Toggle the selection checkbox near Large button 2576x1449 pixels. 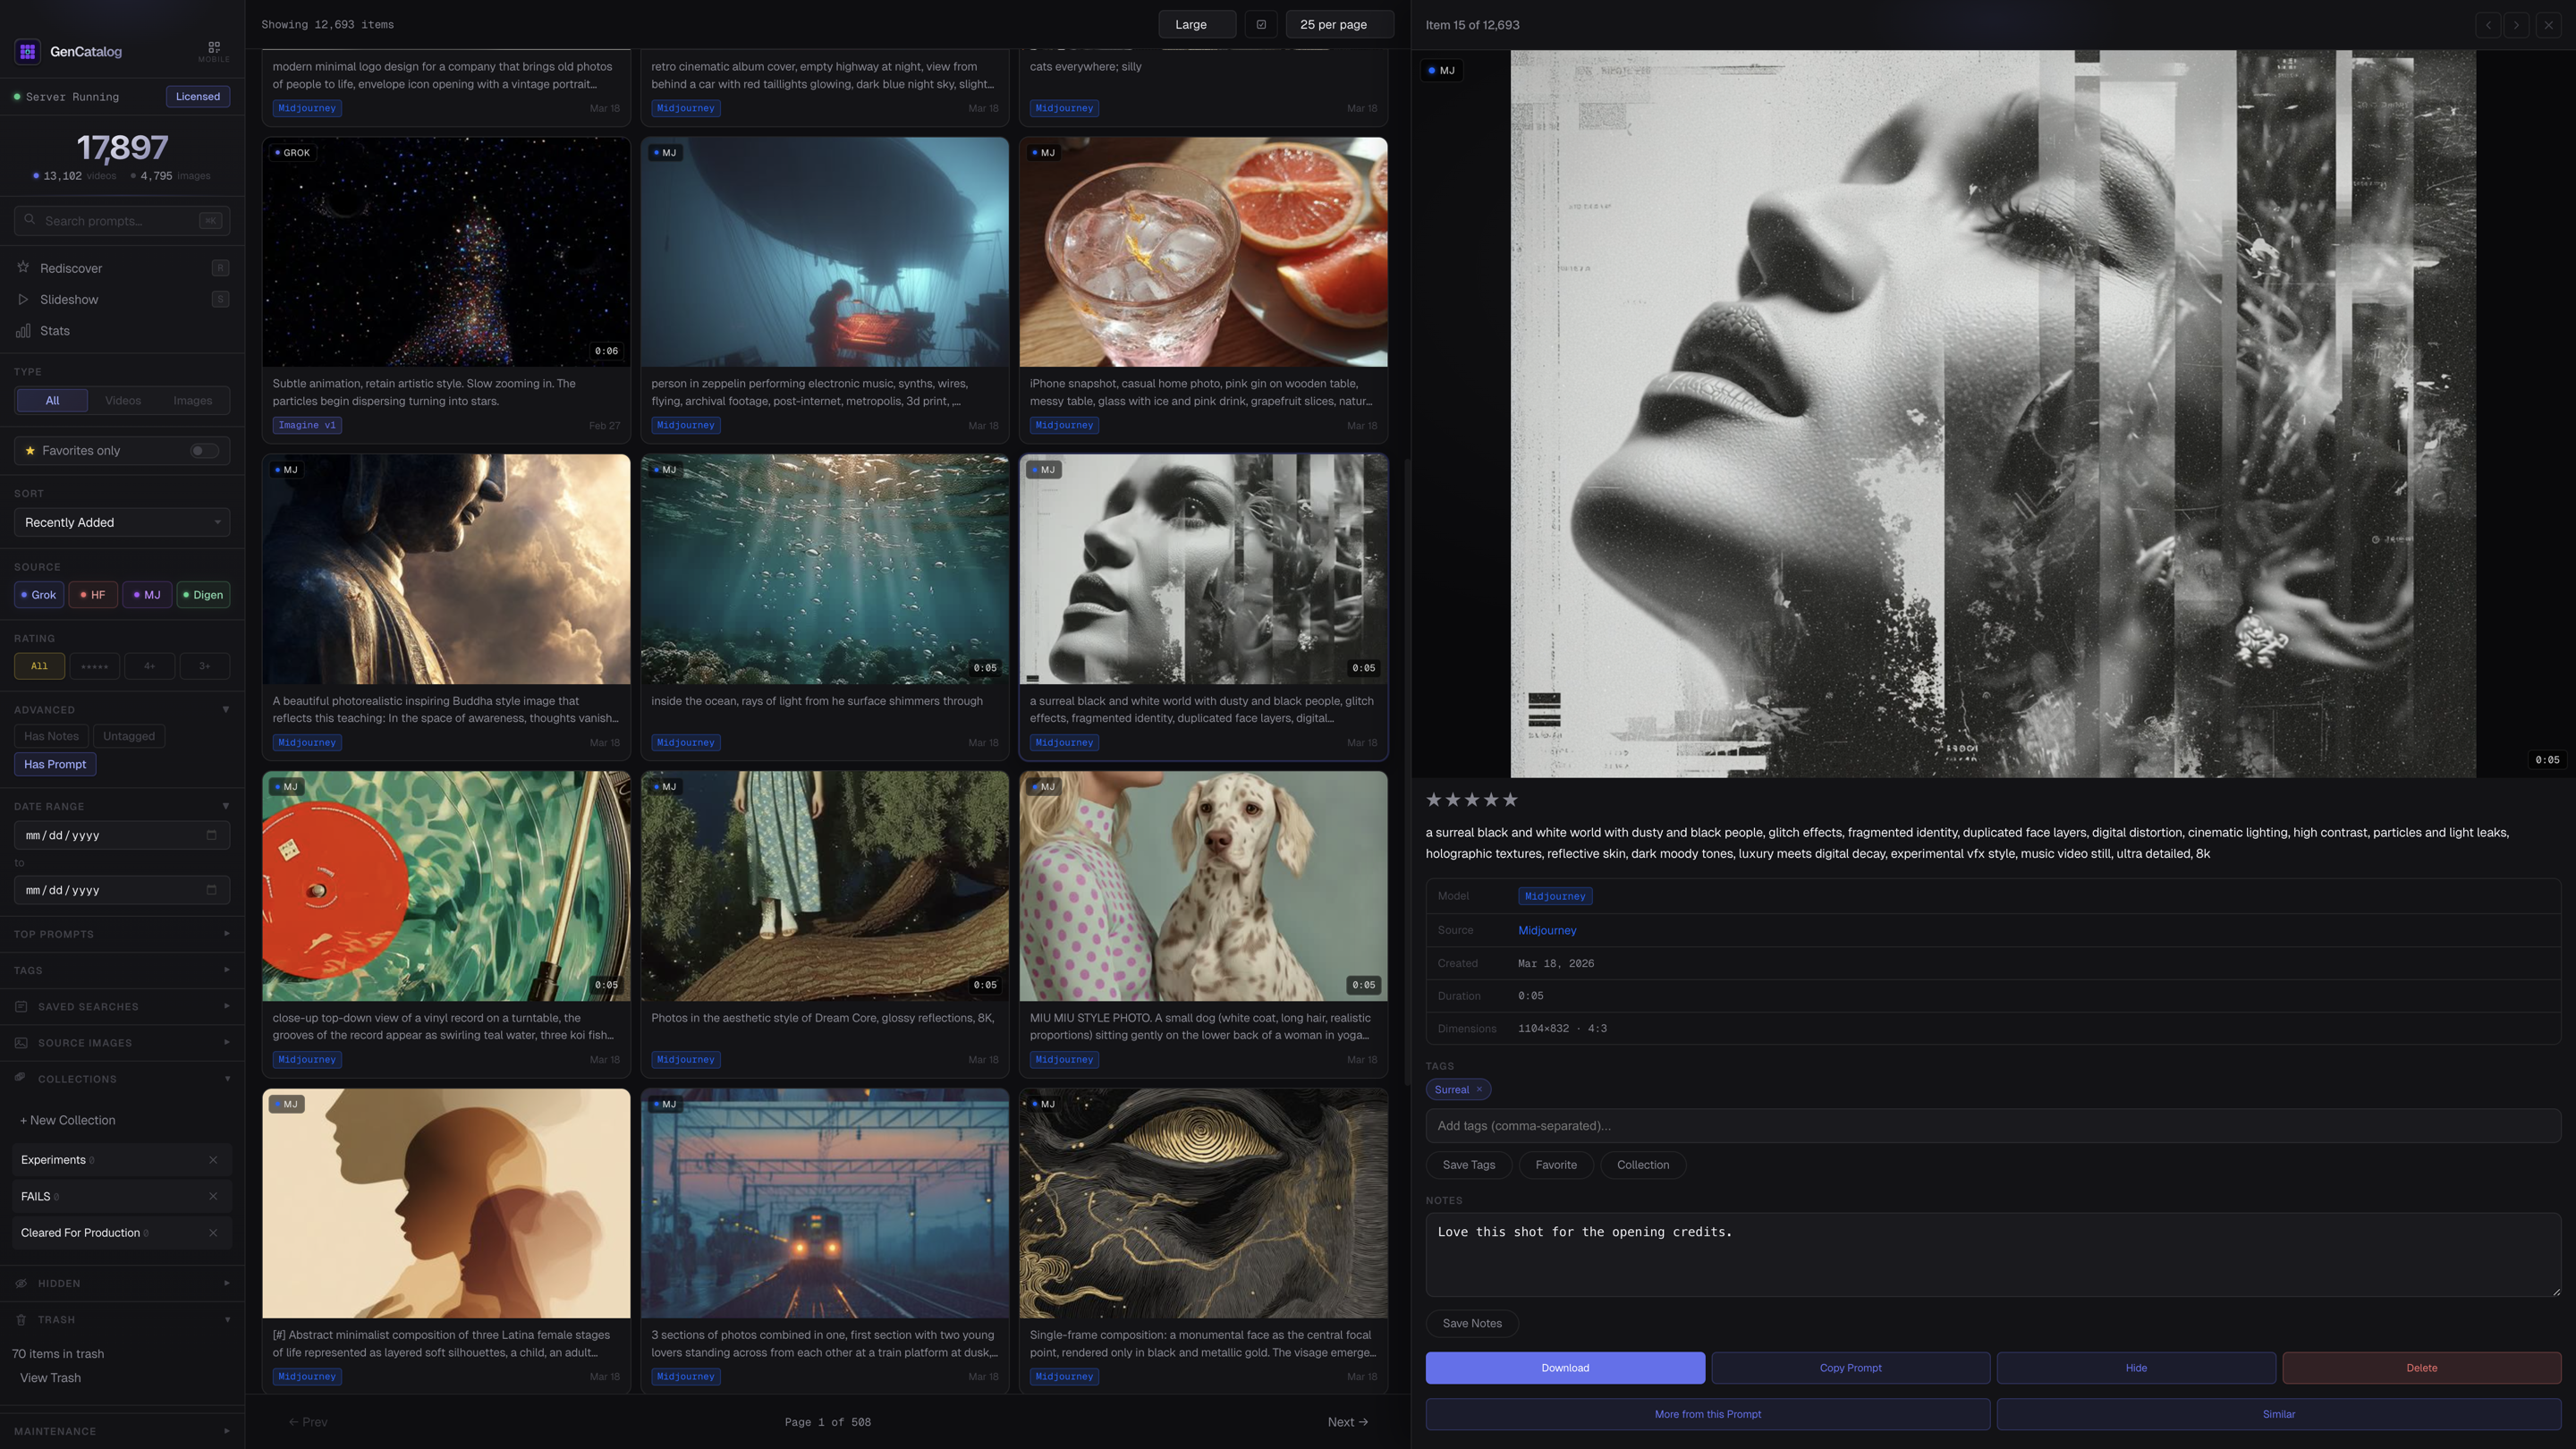1260,24
